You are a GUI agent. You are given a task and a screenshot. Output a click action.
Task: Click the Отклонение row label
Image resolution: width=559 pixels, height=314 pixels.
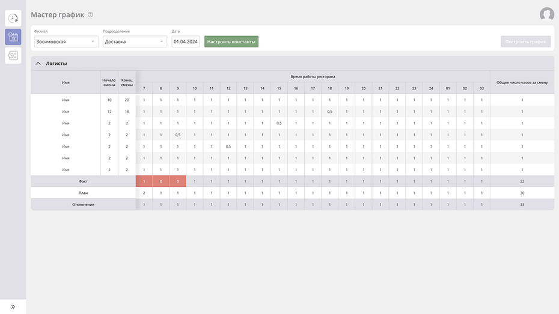coord(83,205)
